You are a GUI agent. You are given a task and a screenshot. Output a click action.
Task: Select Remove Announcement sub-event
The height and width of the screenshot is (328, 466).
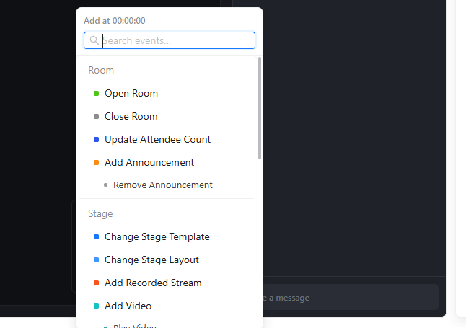167,185
